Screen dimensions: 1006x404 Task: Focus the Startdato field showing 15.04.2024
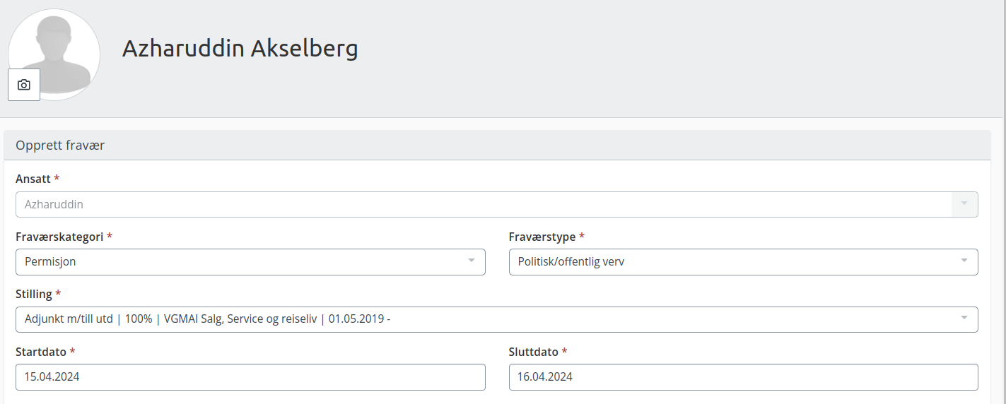(250, 377)
